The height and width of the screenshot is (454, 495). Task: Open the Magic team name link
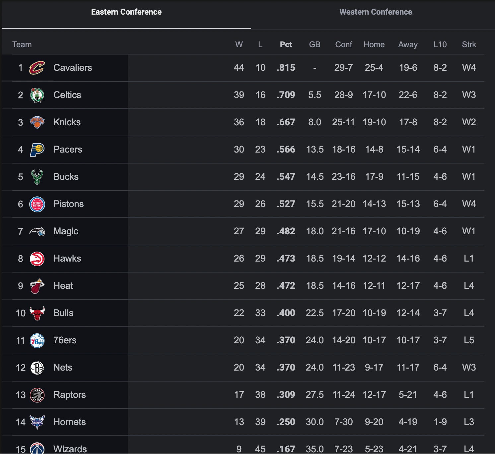[x=66, y=231]
